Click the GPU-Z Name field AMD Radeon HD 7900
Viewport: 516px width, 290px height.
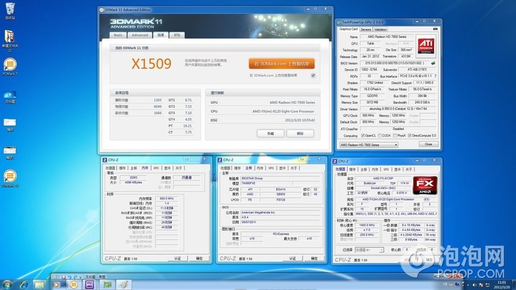click(386, 37)
